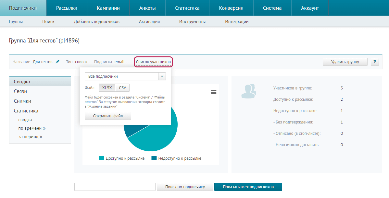389x198 pixels.
Task: Switch to the Рассылки tab
Action: click(x=67, y=8)
